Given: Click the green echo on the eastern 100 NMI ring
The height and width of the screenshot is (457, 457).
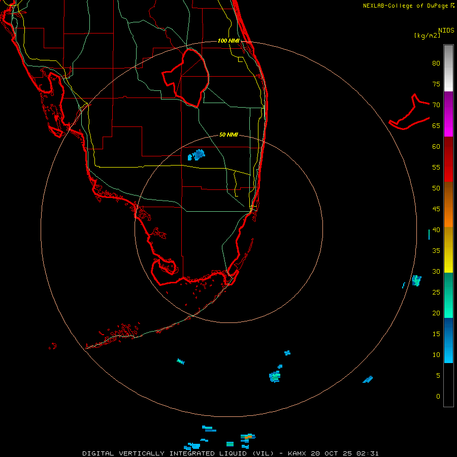Looking at the screenshot, I should [x=417, y=280].
